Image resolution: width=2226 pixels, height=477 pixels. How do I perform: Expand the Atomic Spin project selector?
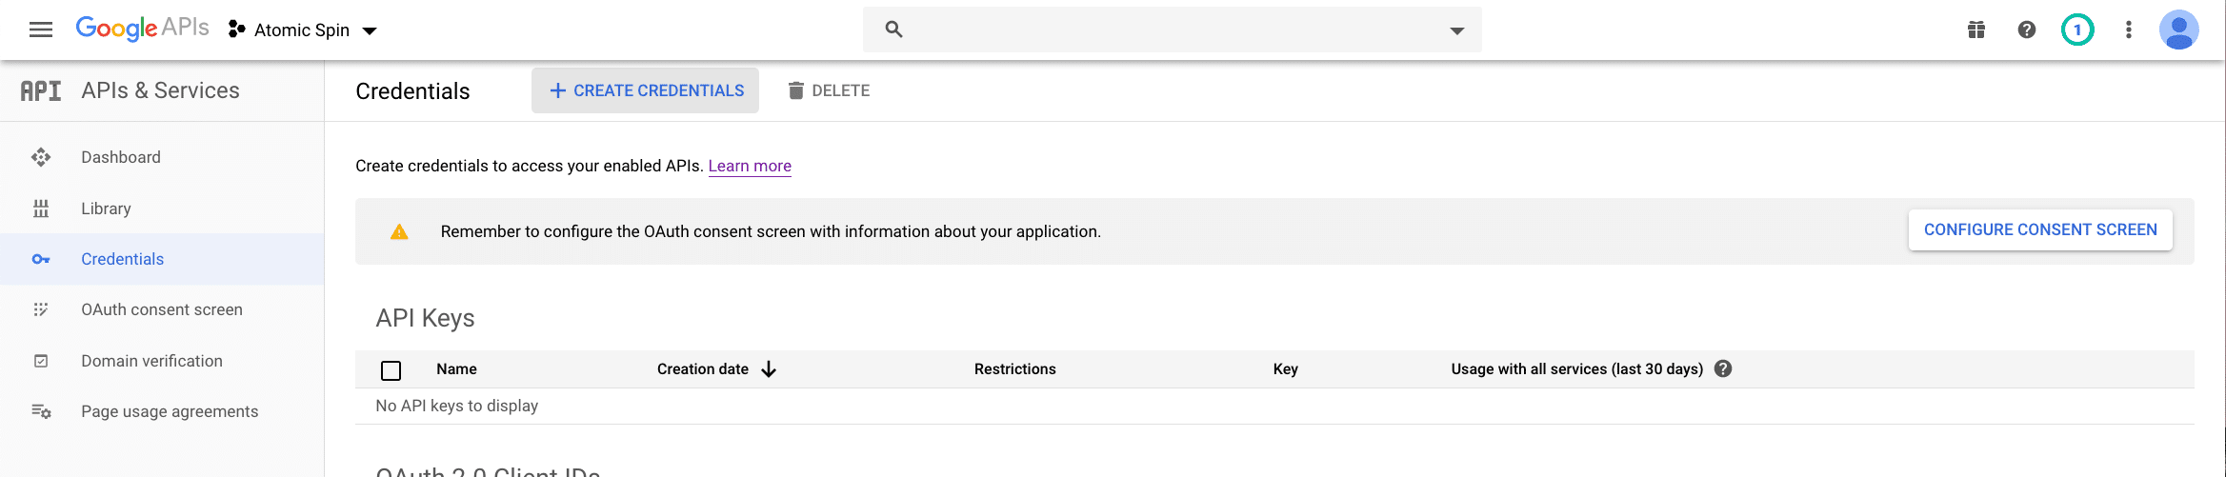[x=303, y=30]
